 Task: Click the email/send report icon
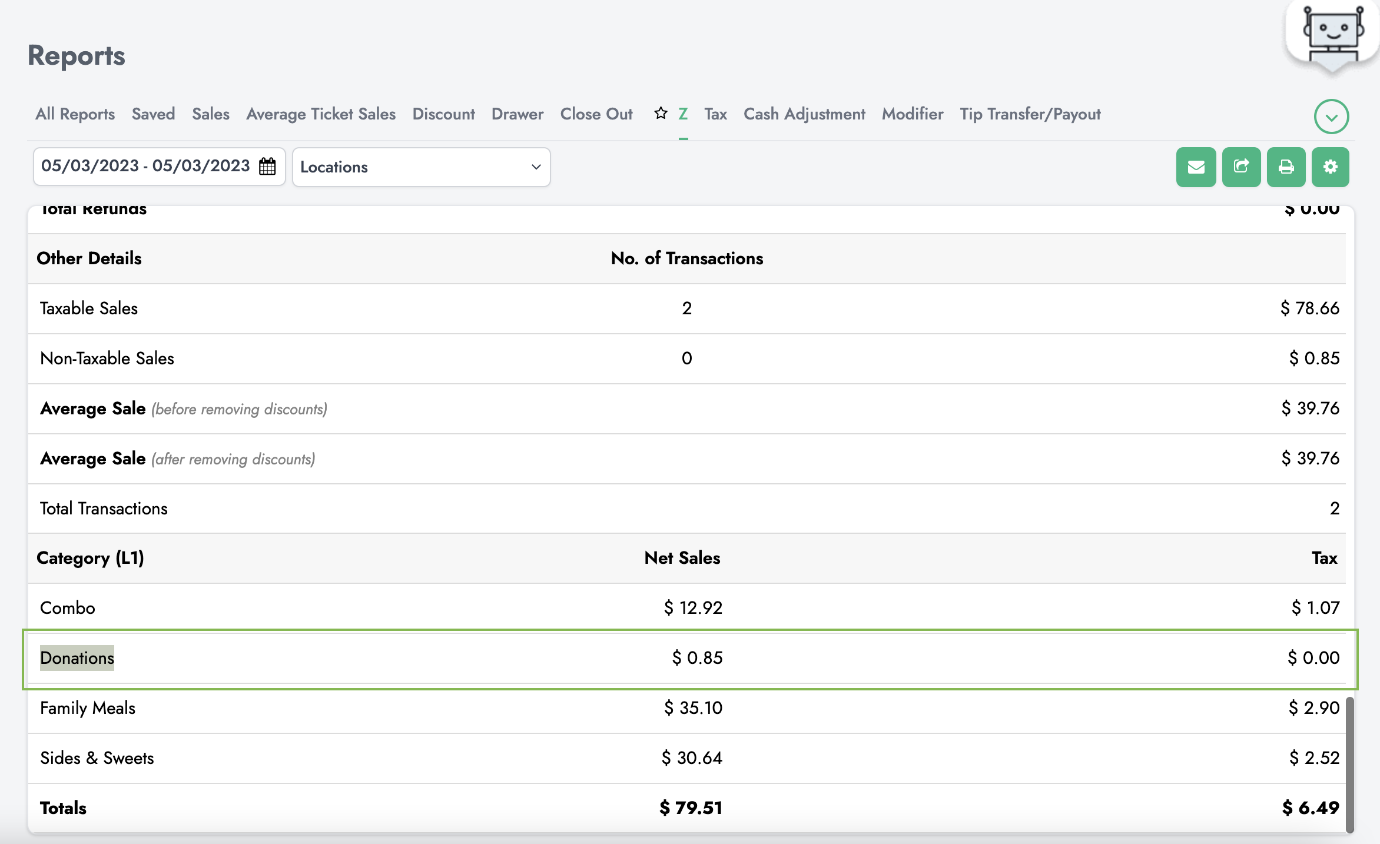pos(1196,165)
